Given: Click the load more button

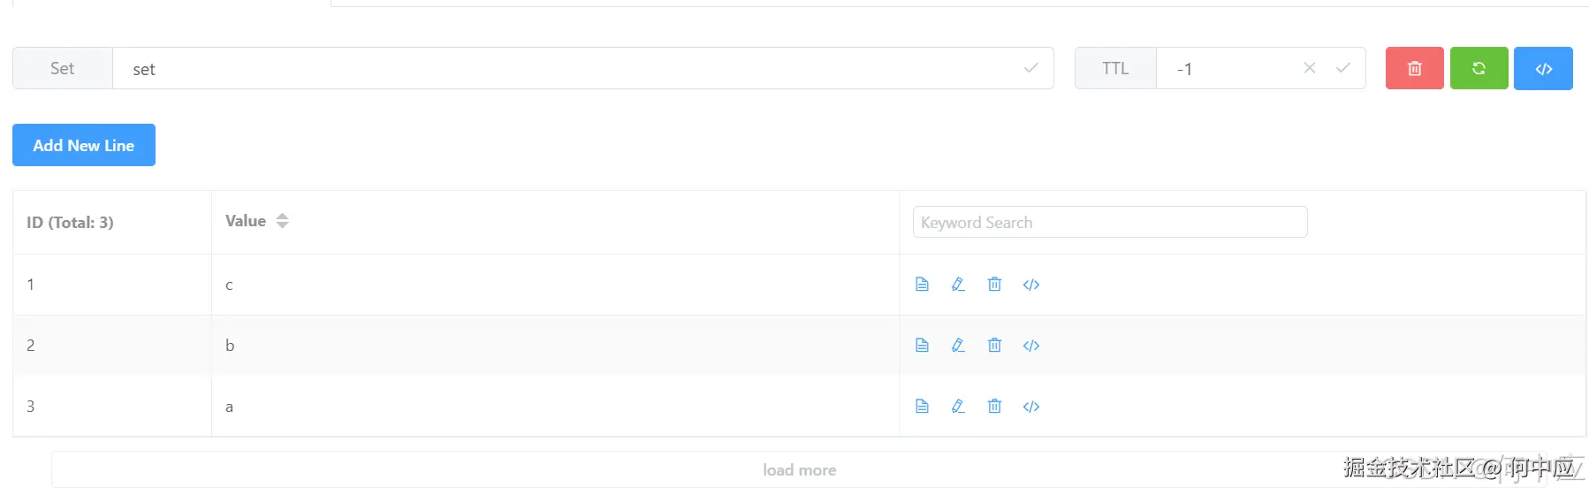Looking at the screenshot, I should [799, 470].
